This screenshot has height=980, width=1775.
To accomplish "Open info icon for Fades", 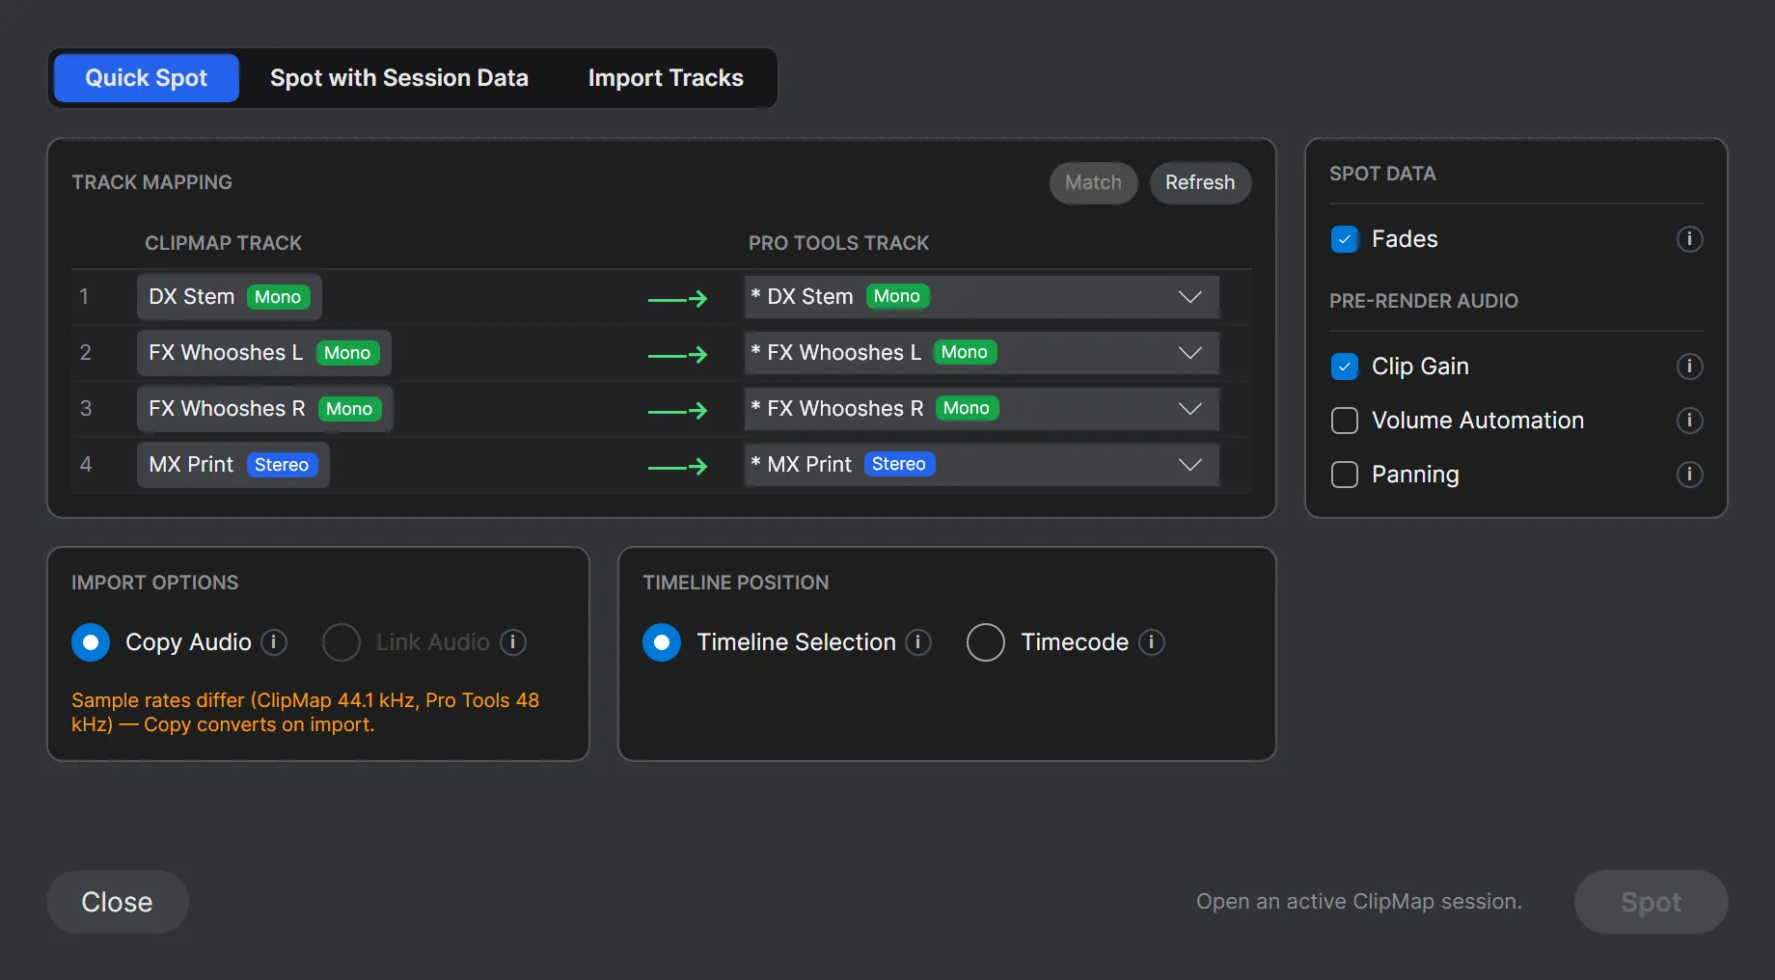I will click(x=1689, y=239).
